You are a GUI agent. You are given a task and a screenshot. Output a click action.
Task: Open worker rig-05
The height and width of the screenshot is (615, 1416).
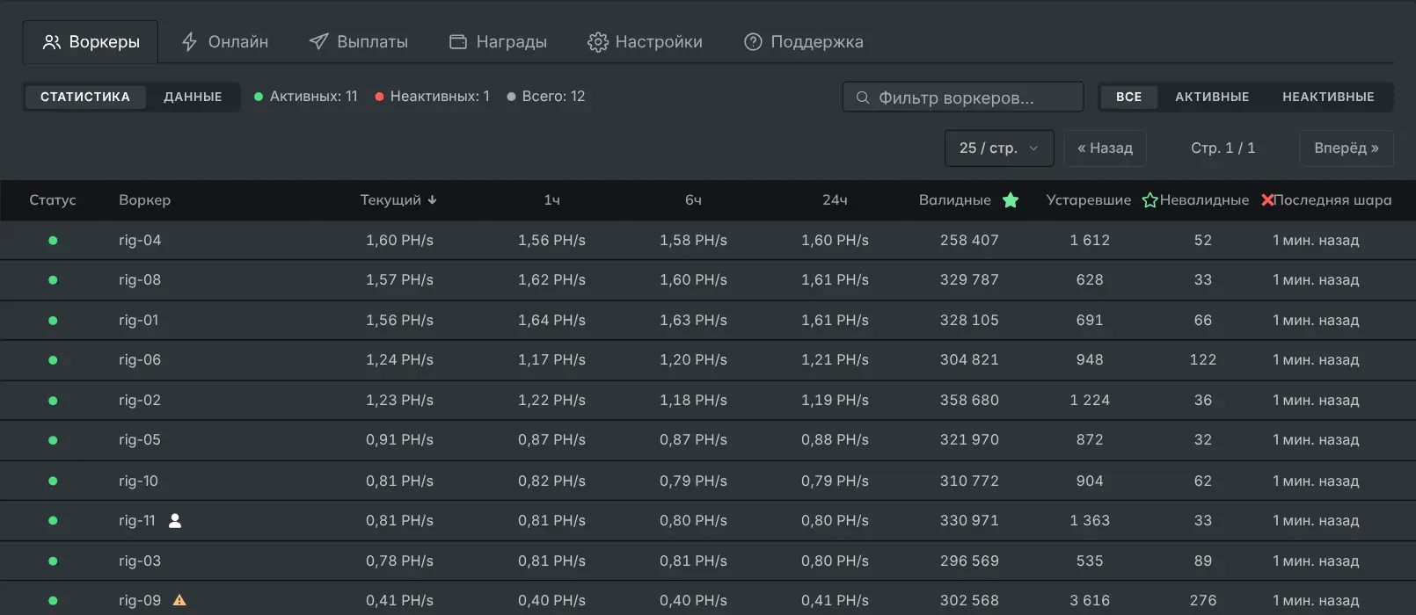pyautogui.click(x=140, y=440)
